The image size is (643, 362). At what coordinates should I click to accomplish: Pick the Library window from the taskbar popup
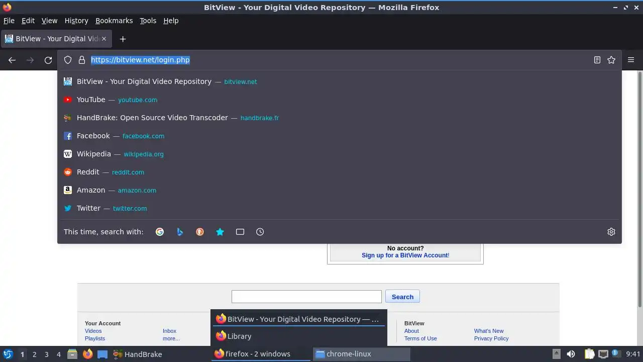point(299,336)
